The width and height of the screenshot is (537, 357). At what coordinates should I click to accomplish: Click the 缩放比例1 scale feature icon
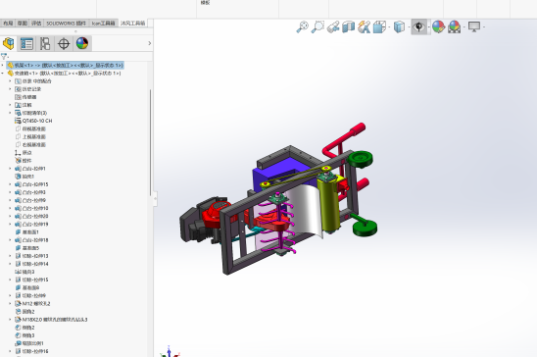tap(18, 343)
